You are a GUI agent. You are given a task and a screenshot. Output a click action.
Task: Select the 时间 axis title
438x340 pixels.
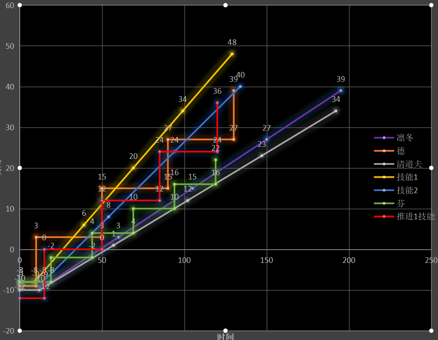click(225, 337)
